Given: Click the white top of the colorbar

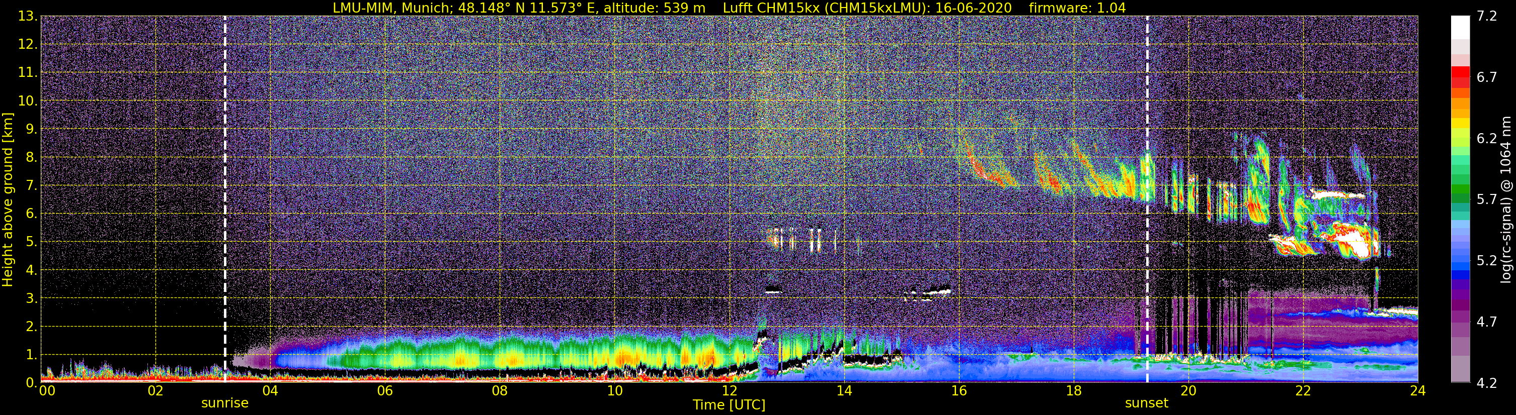Looking at the screenshot, I should 1460,27.
